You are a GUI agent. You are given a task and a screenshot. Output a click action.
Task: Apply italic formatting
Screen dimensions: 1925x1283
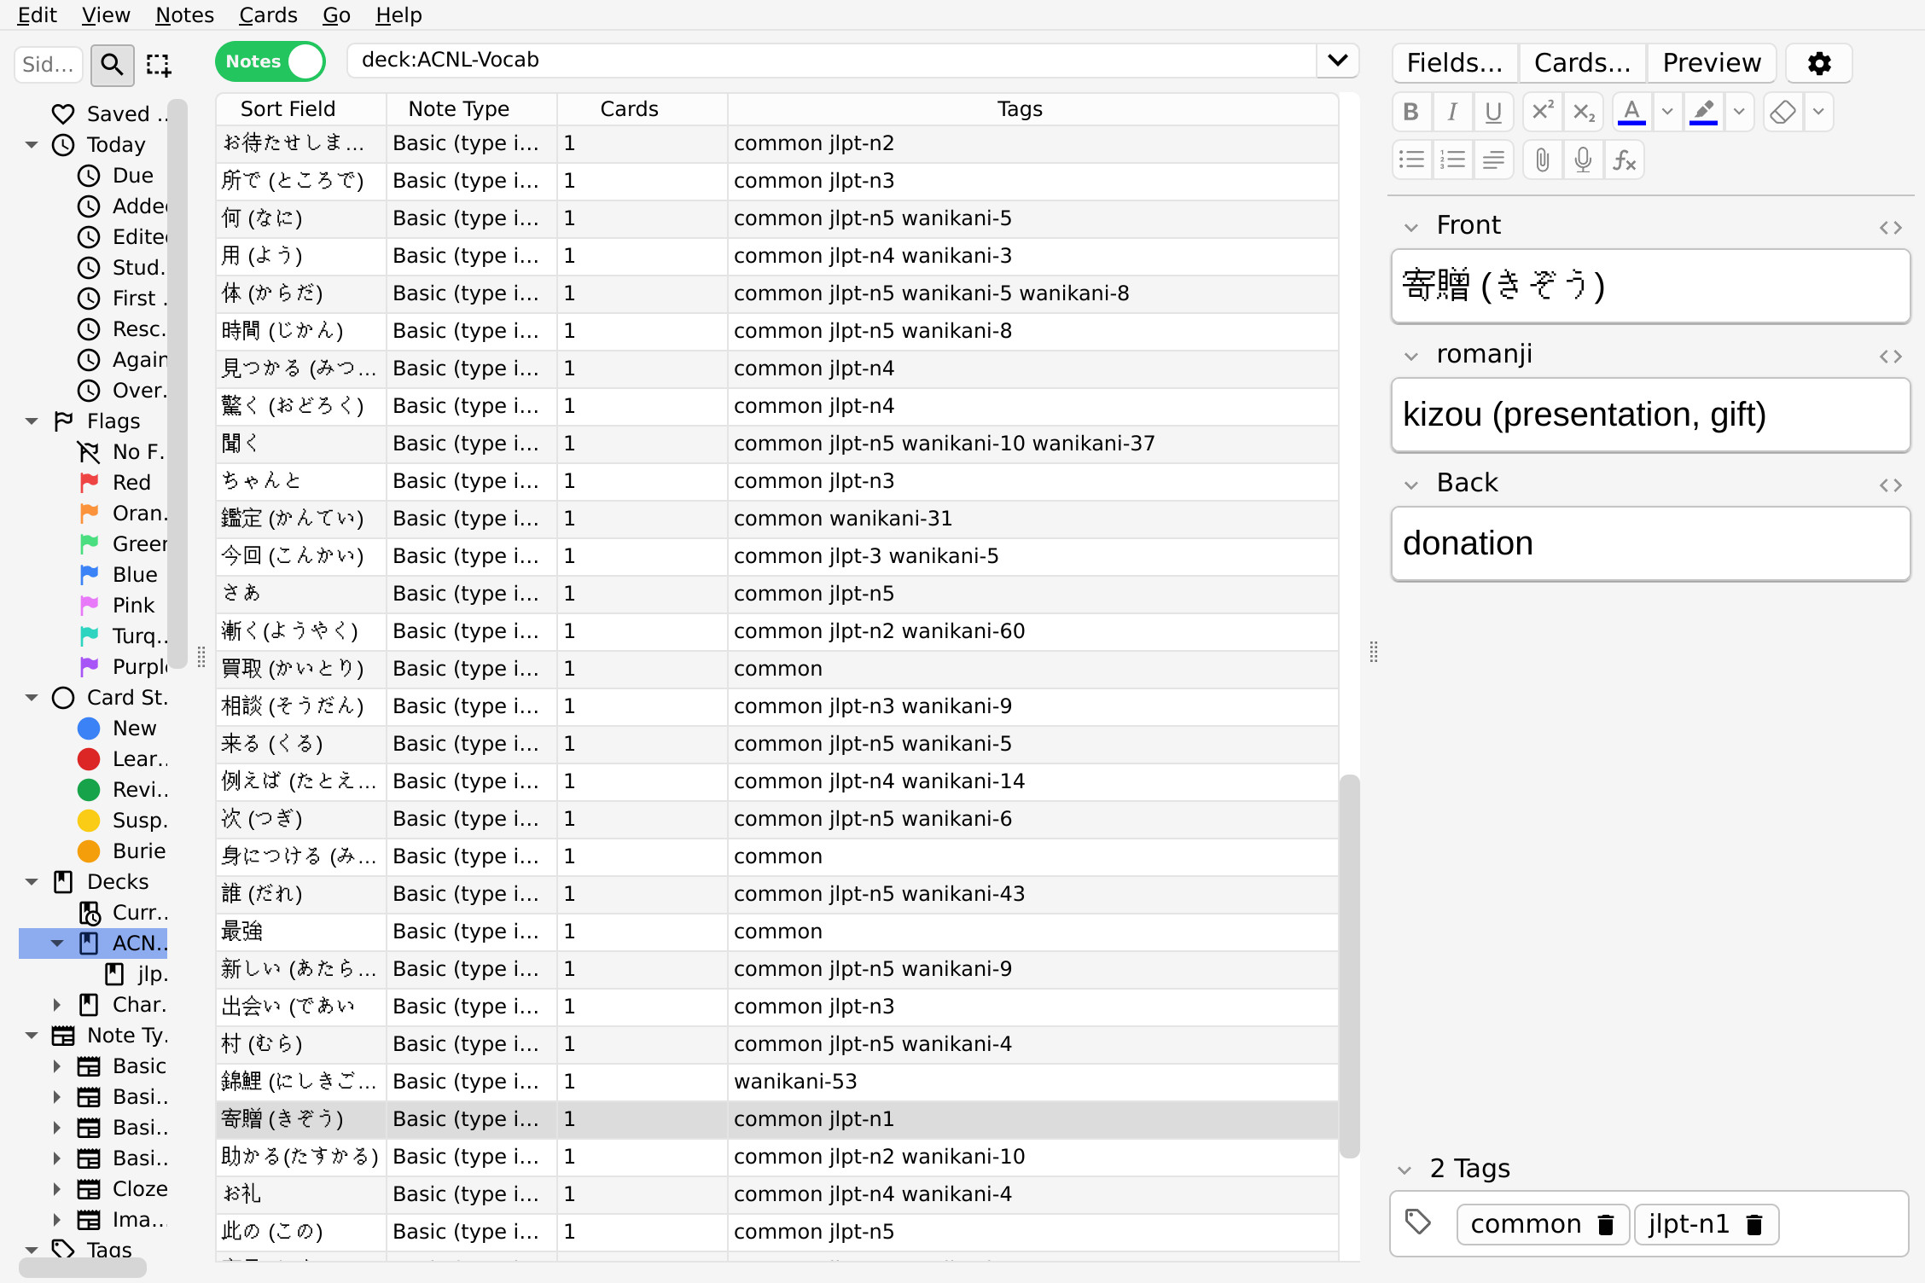1452,111
